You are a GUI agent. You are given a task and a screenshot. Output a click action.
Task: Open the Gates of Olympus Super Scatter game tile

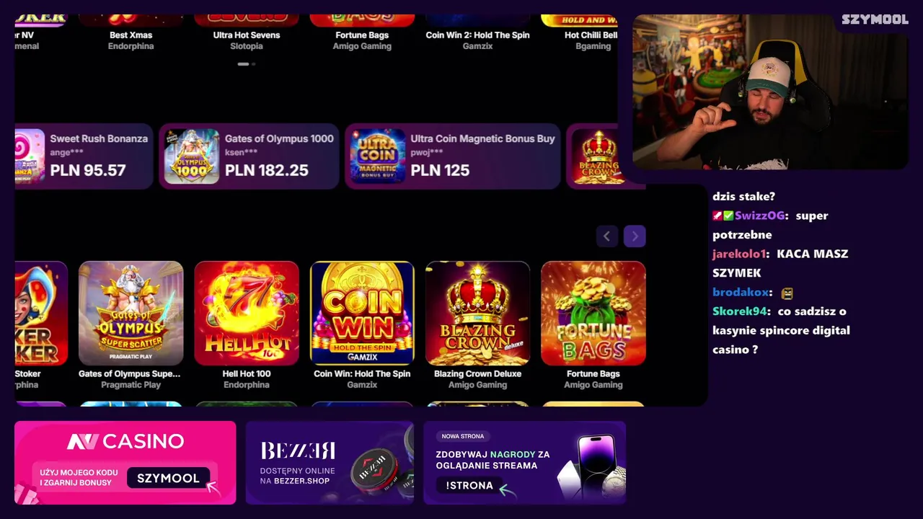point(131,313)
